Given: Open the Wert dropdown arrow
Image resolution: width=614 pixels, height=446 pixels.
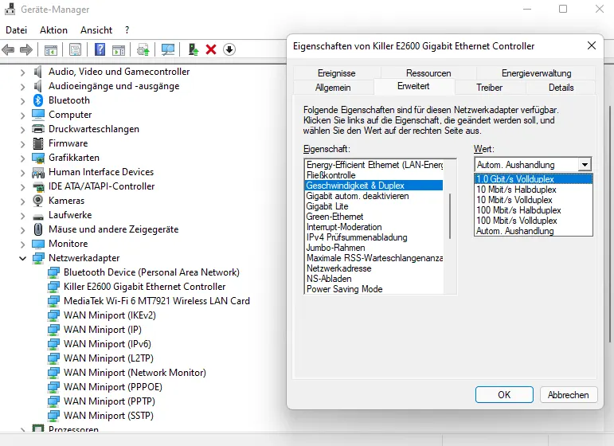Looking at the screenshot, I should (585, 164).
